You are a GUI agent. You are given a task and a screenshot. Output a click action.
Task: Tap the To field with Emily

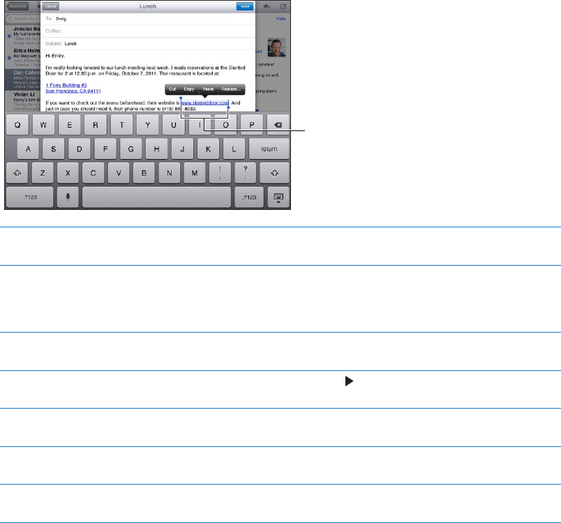pos(148,19)
